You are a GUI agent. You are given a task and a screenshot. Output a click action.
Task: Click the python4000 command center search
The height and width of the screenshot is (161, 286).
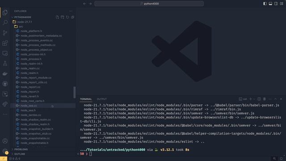tap(149, 4)
